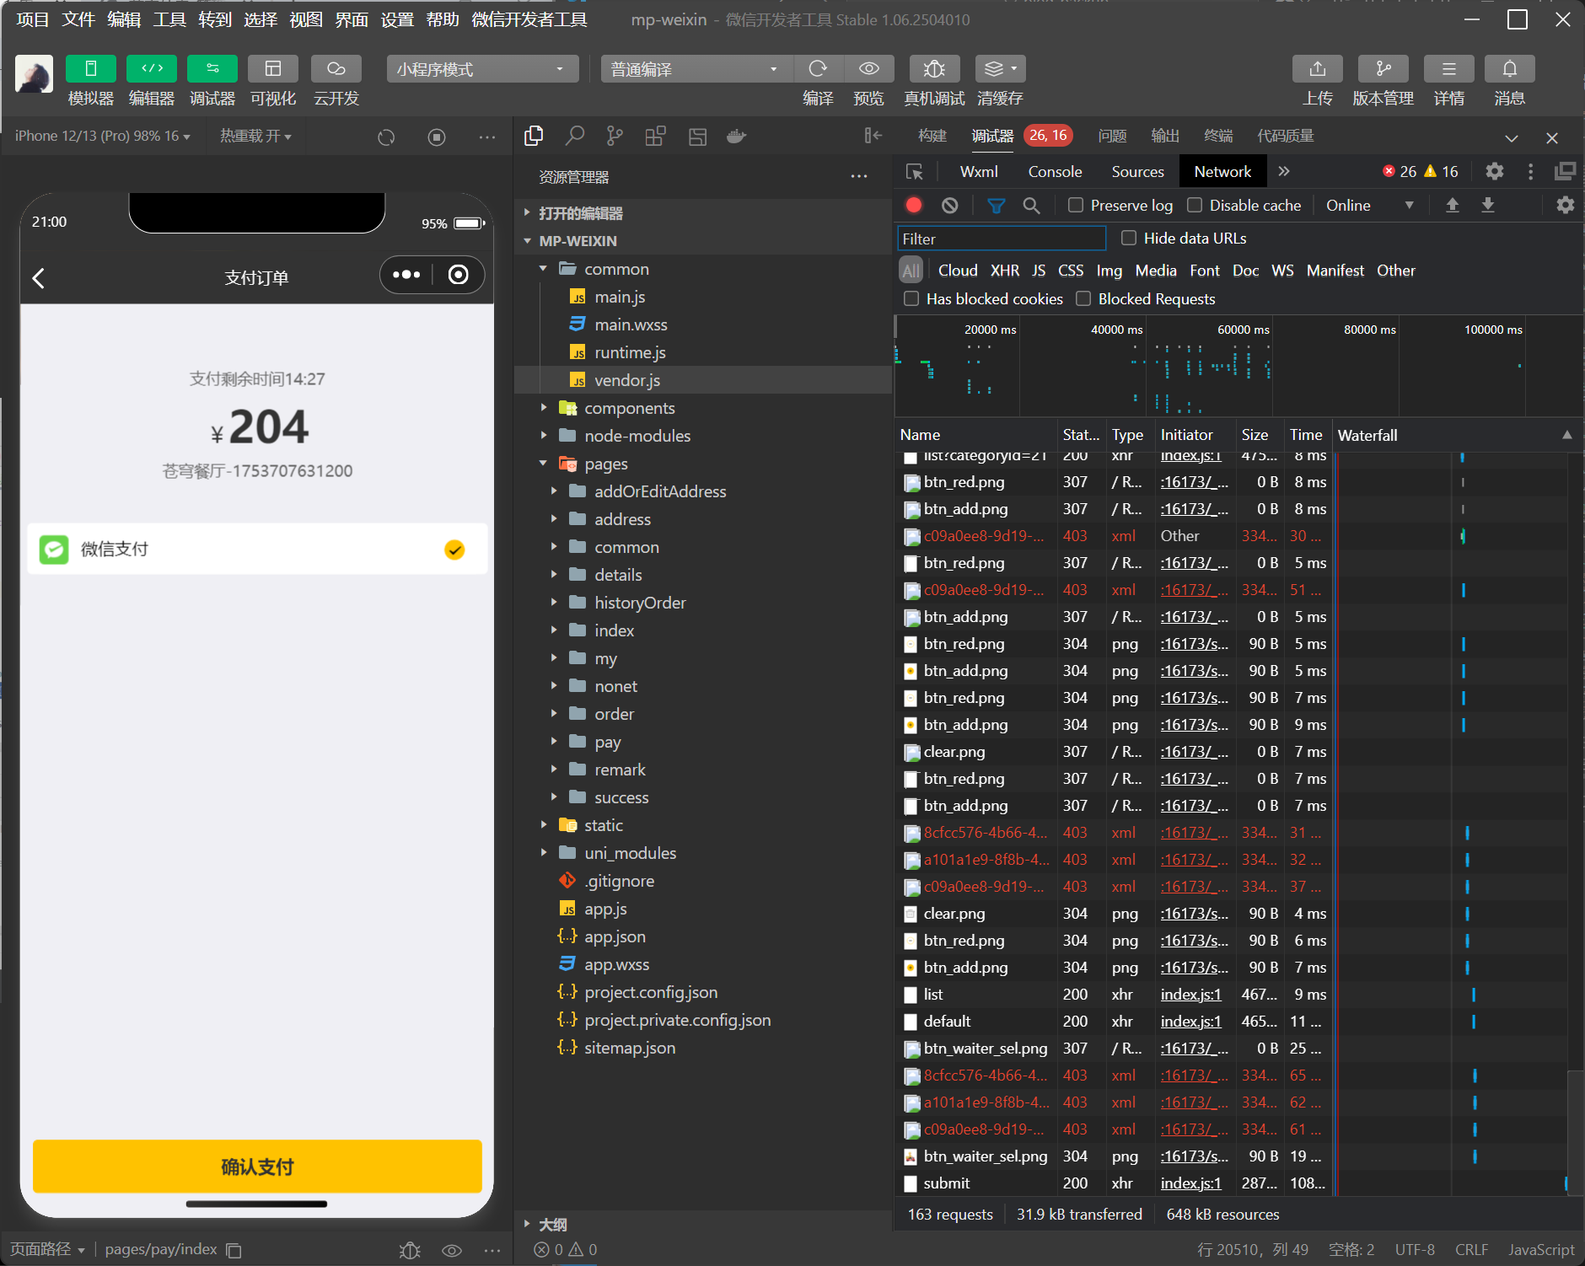This screenshot has height=1266, width=1585.
Task: Open the mini program mode dropdown
Action: click(x=482, y=69)
